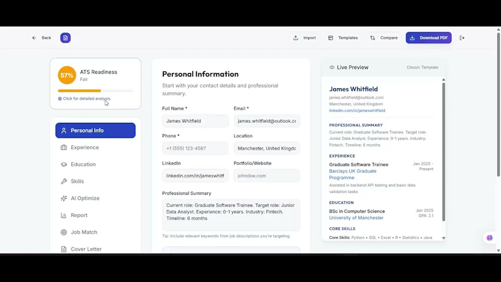Click the Portfolio/Website input field
Image resolution: width=501 pixels, height=282 pixels.
267,175
